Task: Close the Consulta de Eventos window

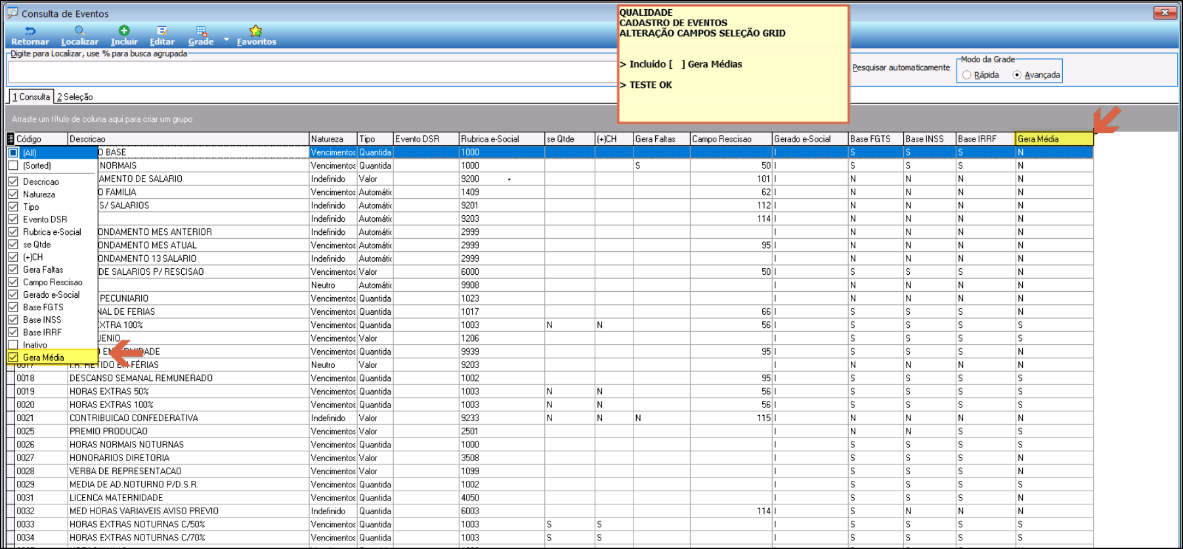Action: [1165, 12]
